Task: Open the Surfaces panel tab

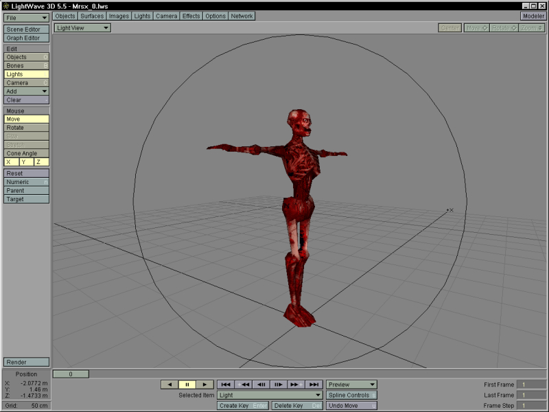Action: tap(92, 16)
